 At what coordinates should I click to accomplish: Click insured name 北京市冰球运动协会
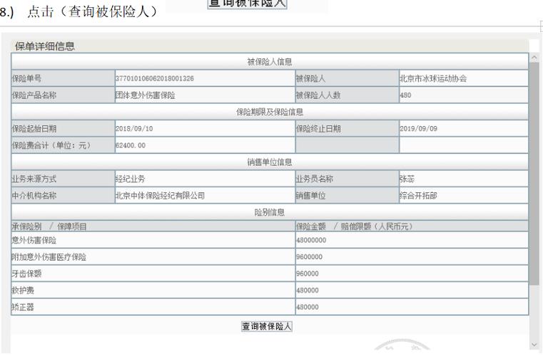[x=433, y=78]
